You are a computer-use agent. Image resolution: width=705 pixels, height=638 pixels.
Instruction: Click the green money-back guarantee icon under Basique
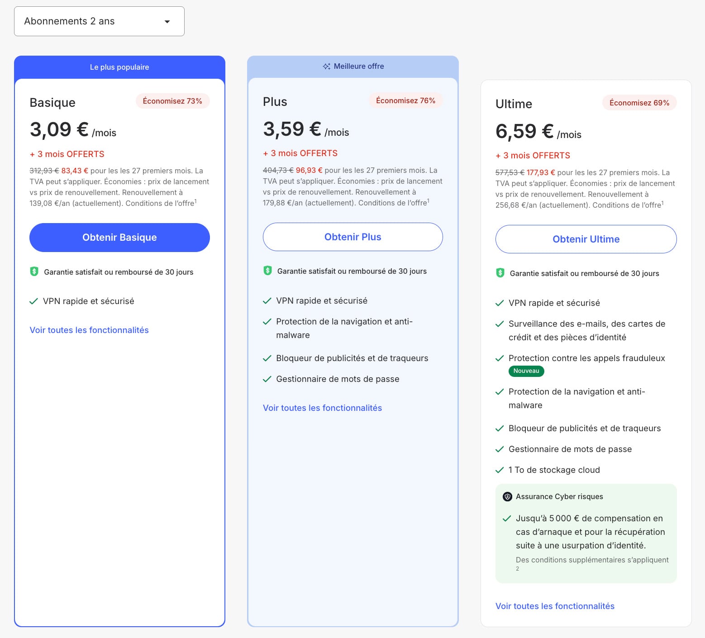coord(33,271)
